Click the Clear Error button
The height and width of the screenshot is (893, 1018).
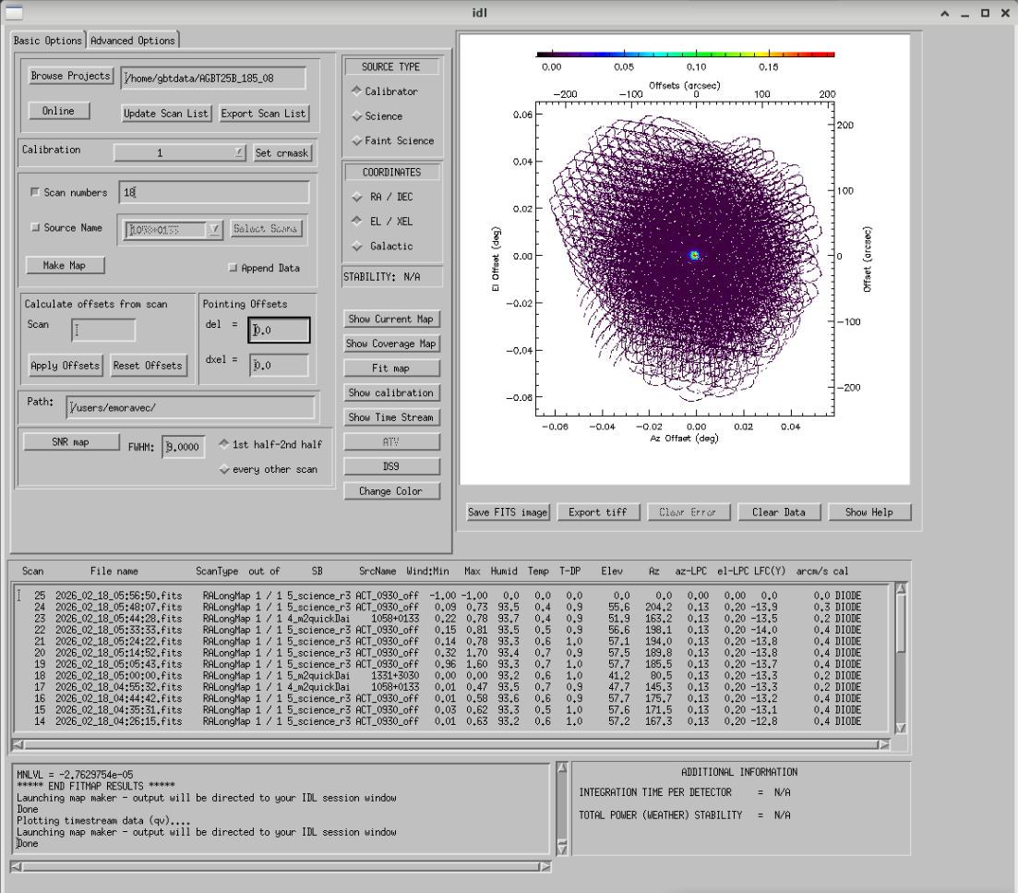689,513
